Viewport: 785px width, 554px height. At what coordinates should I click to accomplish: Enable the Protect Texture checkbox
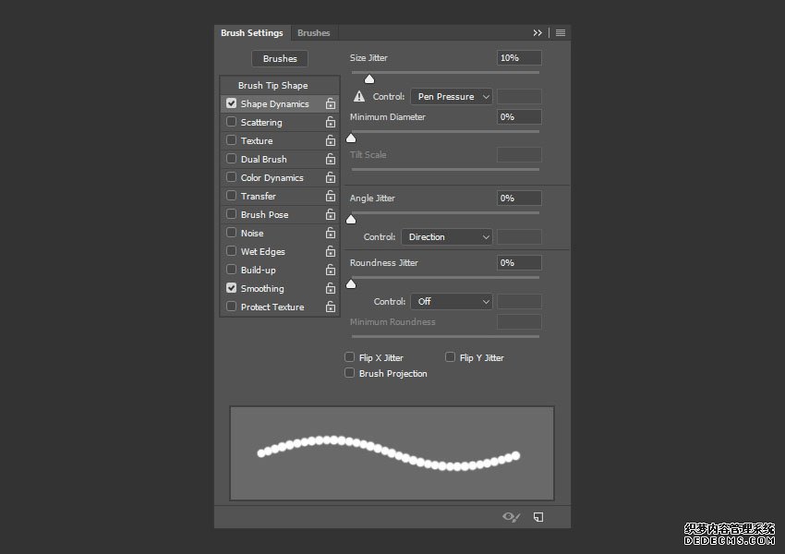(x=231, y=307)
